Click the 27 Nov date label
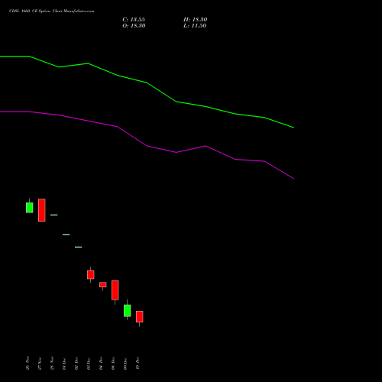The width and height of the screenshot is (382, 382). click(x=40, y=364)
